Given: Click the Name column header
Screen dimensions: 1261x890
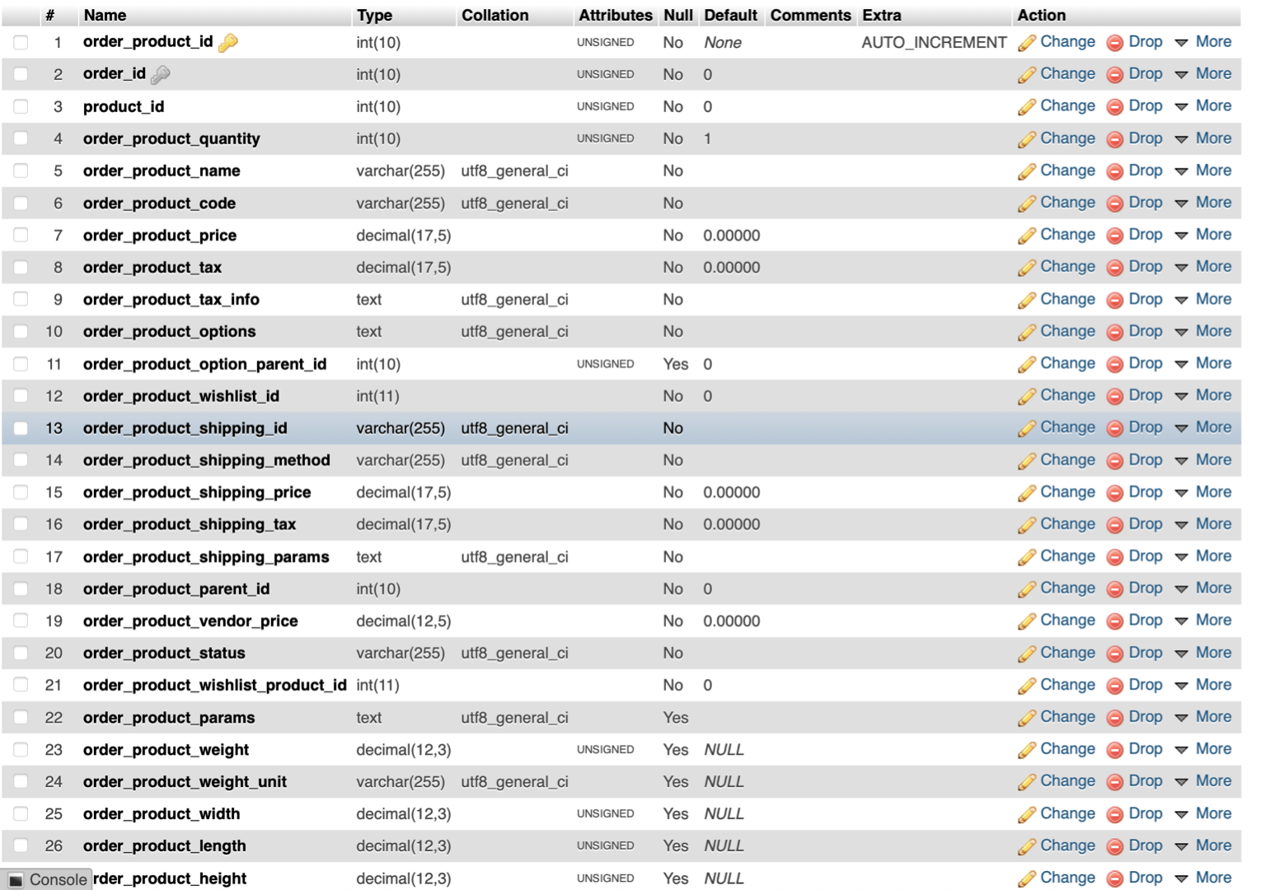Looking at the screenshot, I should [105, 15].
